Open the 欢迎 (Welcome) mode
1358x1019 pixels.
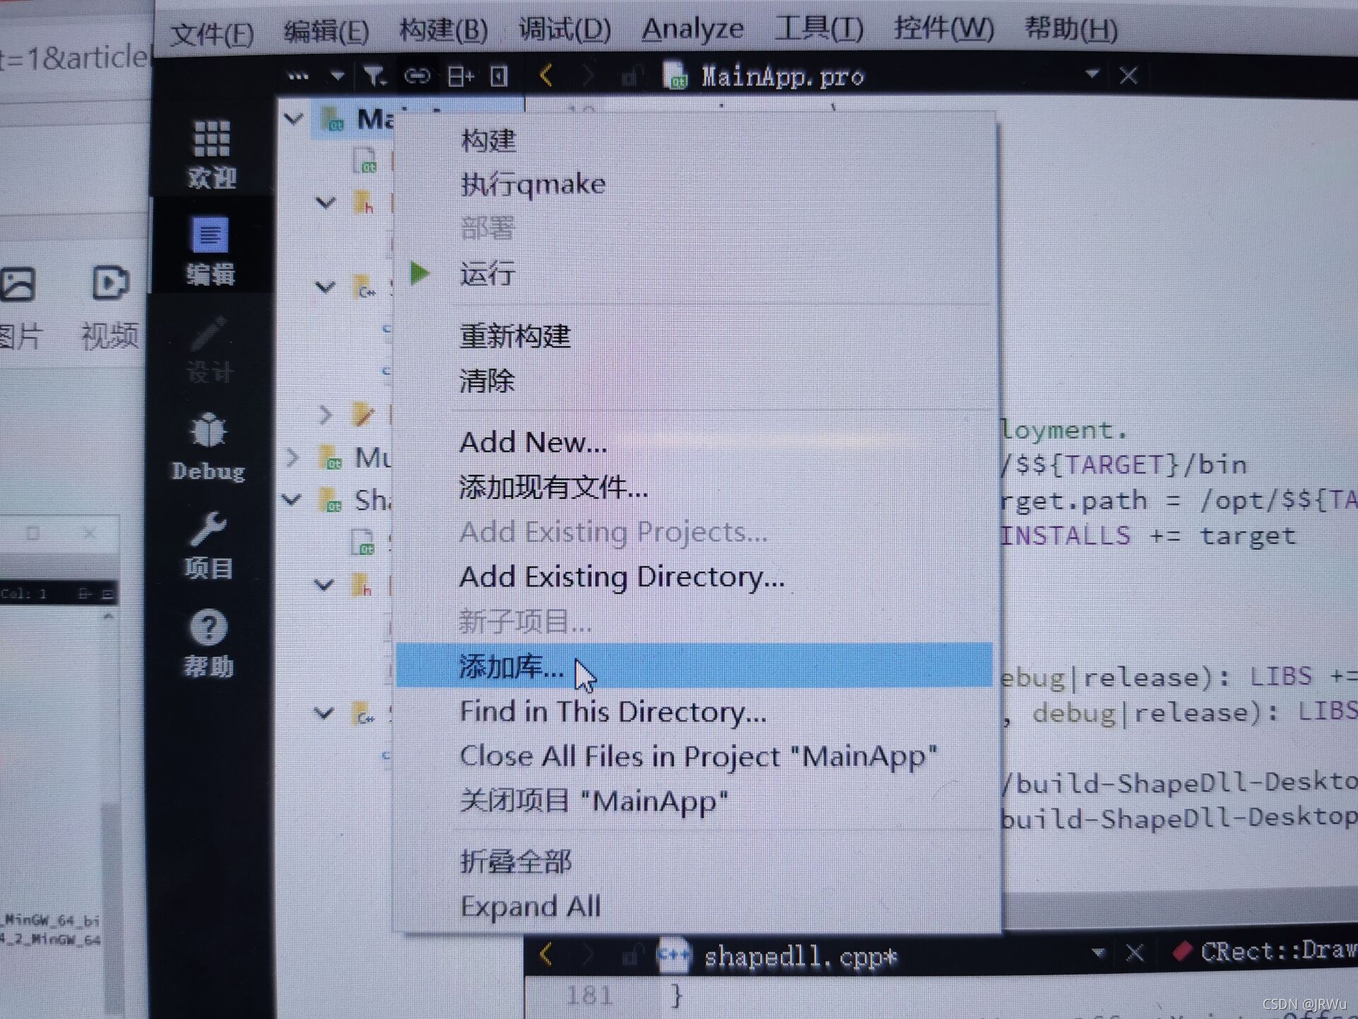coord(211,154)
